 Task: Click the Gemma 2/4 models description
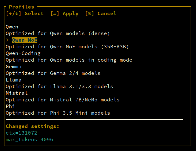click(53, 73)
